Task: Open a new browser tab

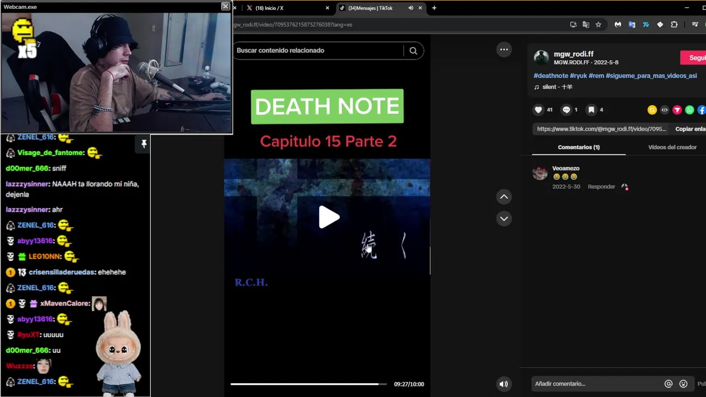Action: tap(434, 8)
